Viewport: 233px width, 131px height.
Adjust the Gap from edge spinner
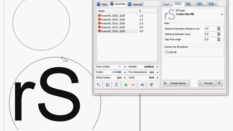coord(219,40)
